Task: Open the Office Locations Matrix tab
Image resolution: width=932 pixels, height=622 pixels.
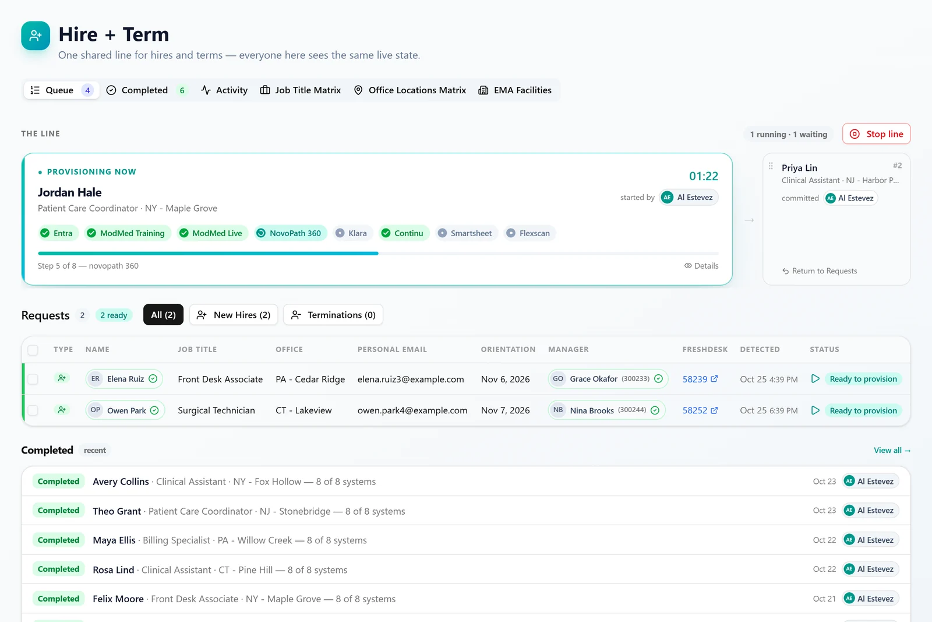Action: [x=410, y=90]
